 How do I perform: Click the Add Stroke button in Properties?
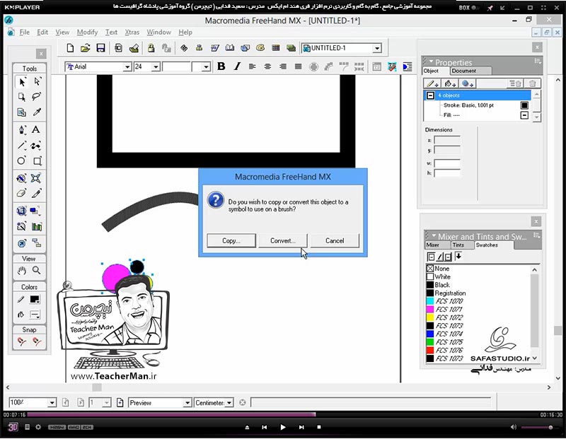tap(432, 83)
